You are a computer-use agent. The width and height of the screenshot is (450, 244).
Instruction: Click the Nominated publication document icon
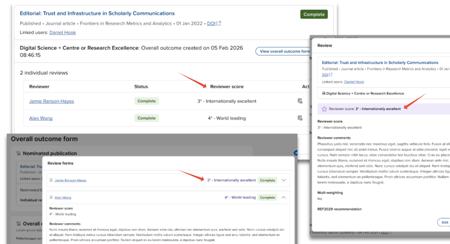(18, 153)
